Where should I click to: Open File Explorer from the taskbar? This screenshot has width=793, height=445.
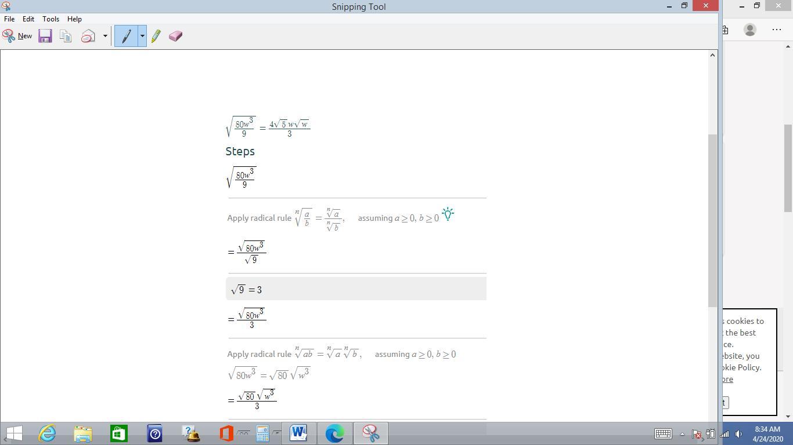point(83,433)
